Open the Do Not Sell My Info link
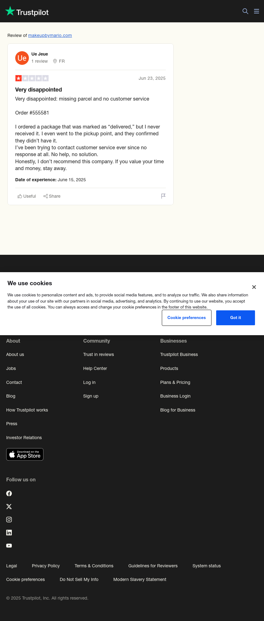Image resolution: width=264 pixels, height=621 pixels. pos(79,579)
